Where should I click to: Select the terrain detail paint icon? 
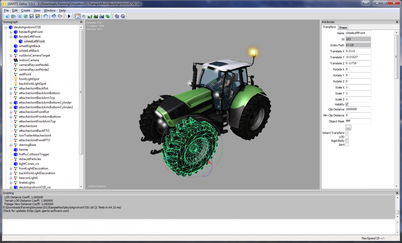point(96,16)
